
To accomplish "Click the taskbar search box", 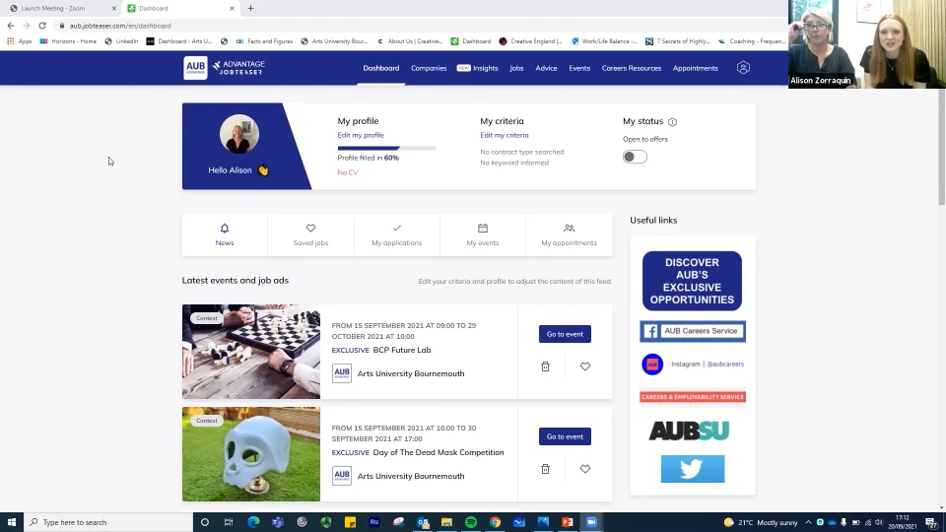I will 108,522.
